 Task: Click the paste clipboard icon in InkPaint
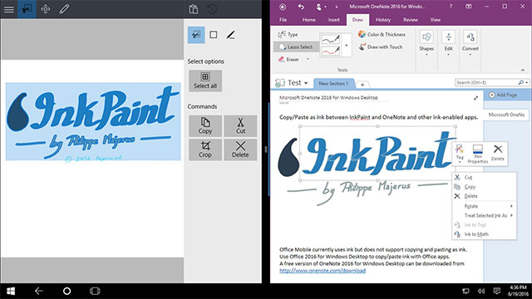pos(194,9)
